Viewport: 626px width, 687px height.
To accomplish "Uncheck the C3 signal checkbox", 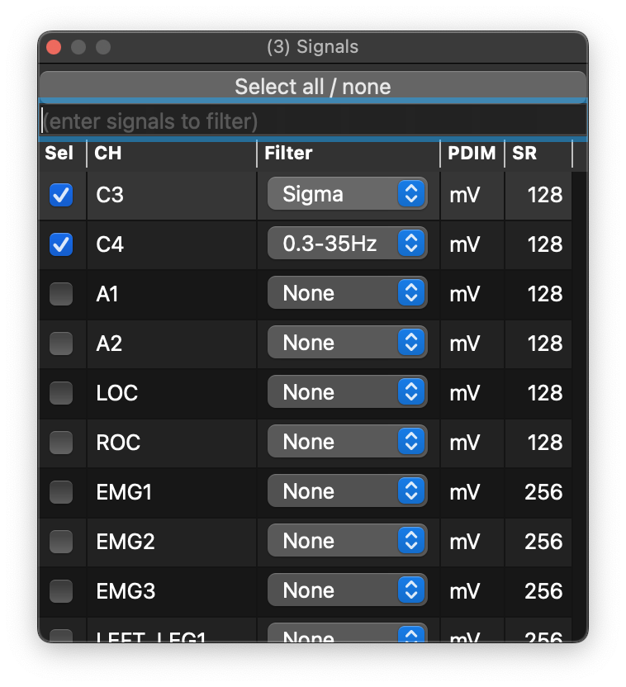I will (x=61, y=195).
